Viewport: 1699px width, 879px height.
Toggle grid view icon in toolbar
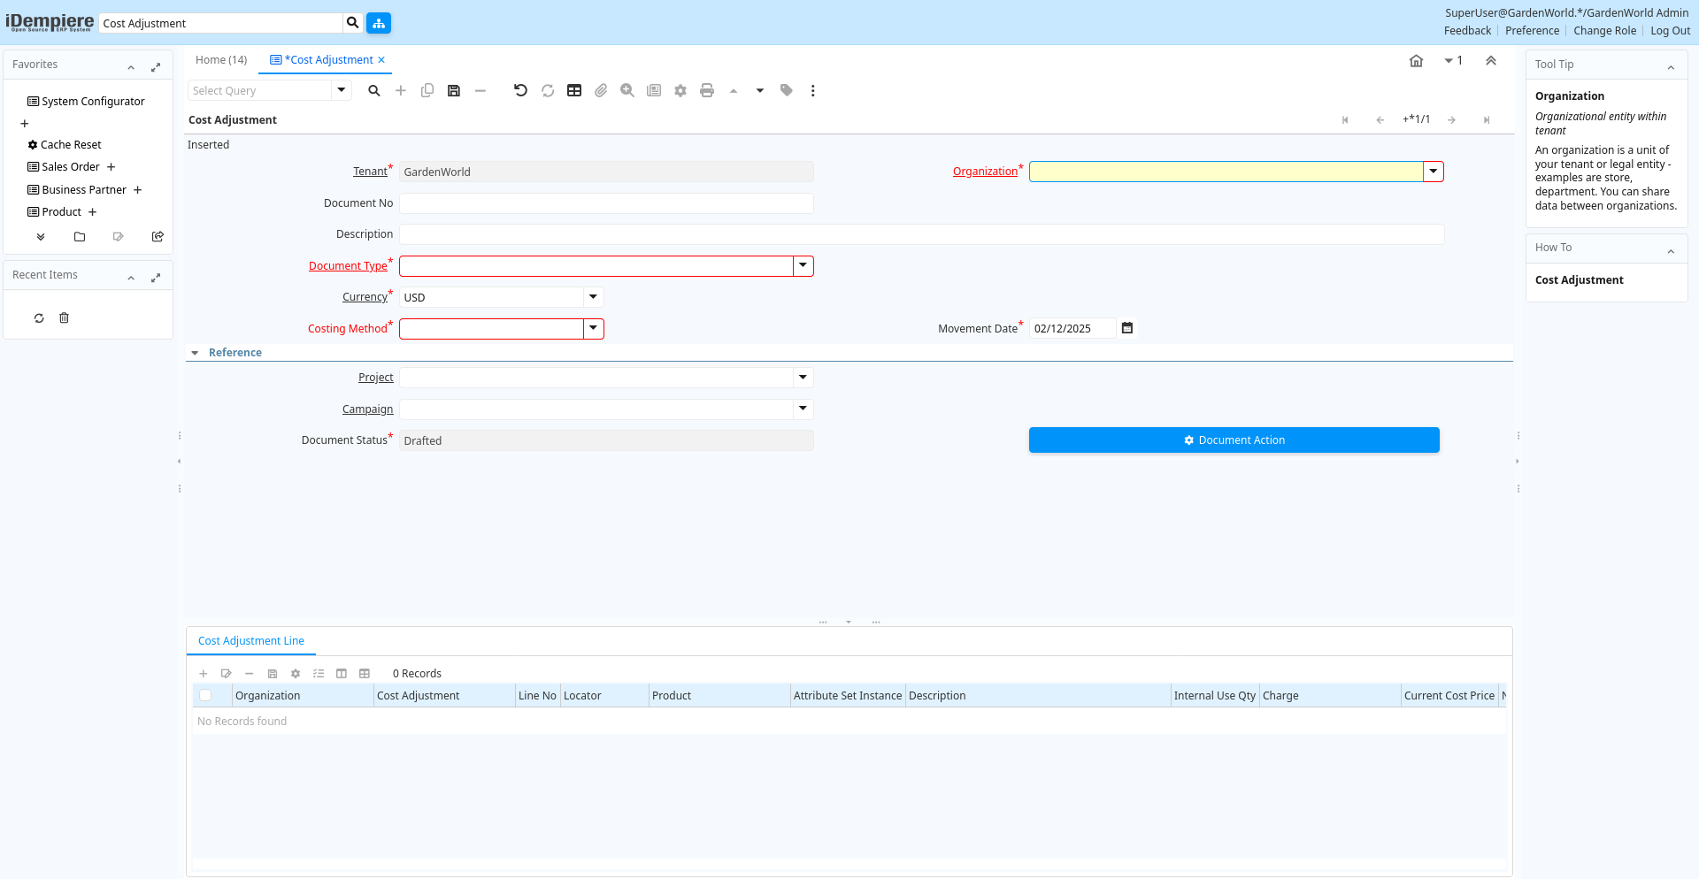point(574,91)
